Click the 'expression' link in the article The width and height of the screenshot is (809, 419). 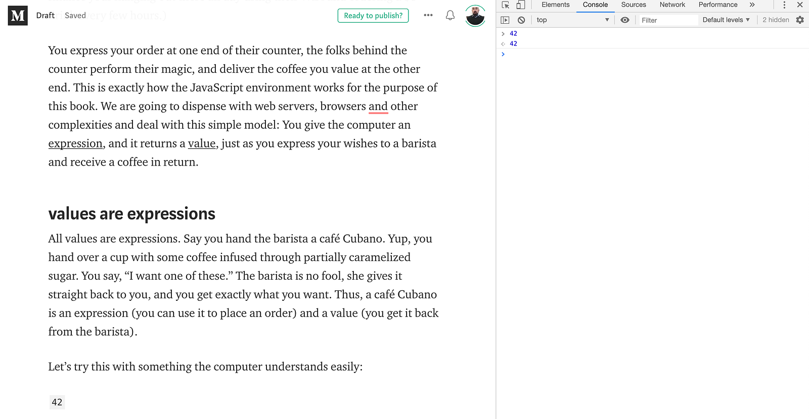(75, 144)
